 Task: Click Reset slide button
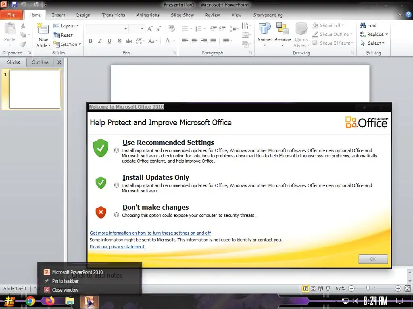tap(63, 35)
